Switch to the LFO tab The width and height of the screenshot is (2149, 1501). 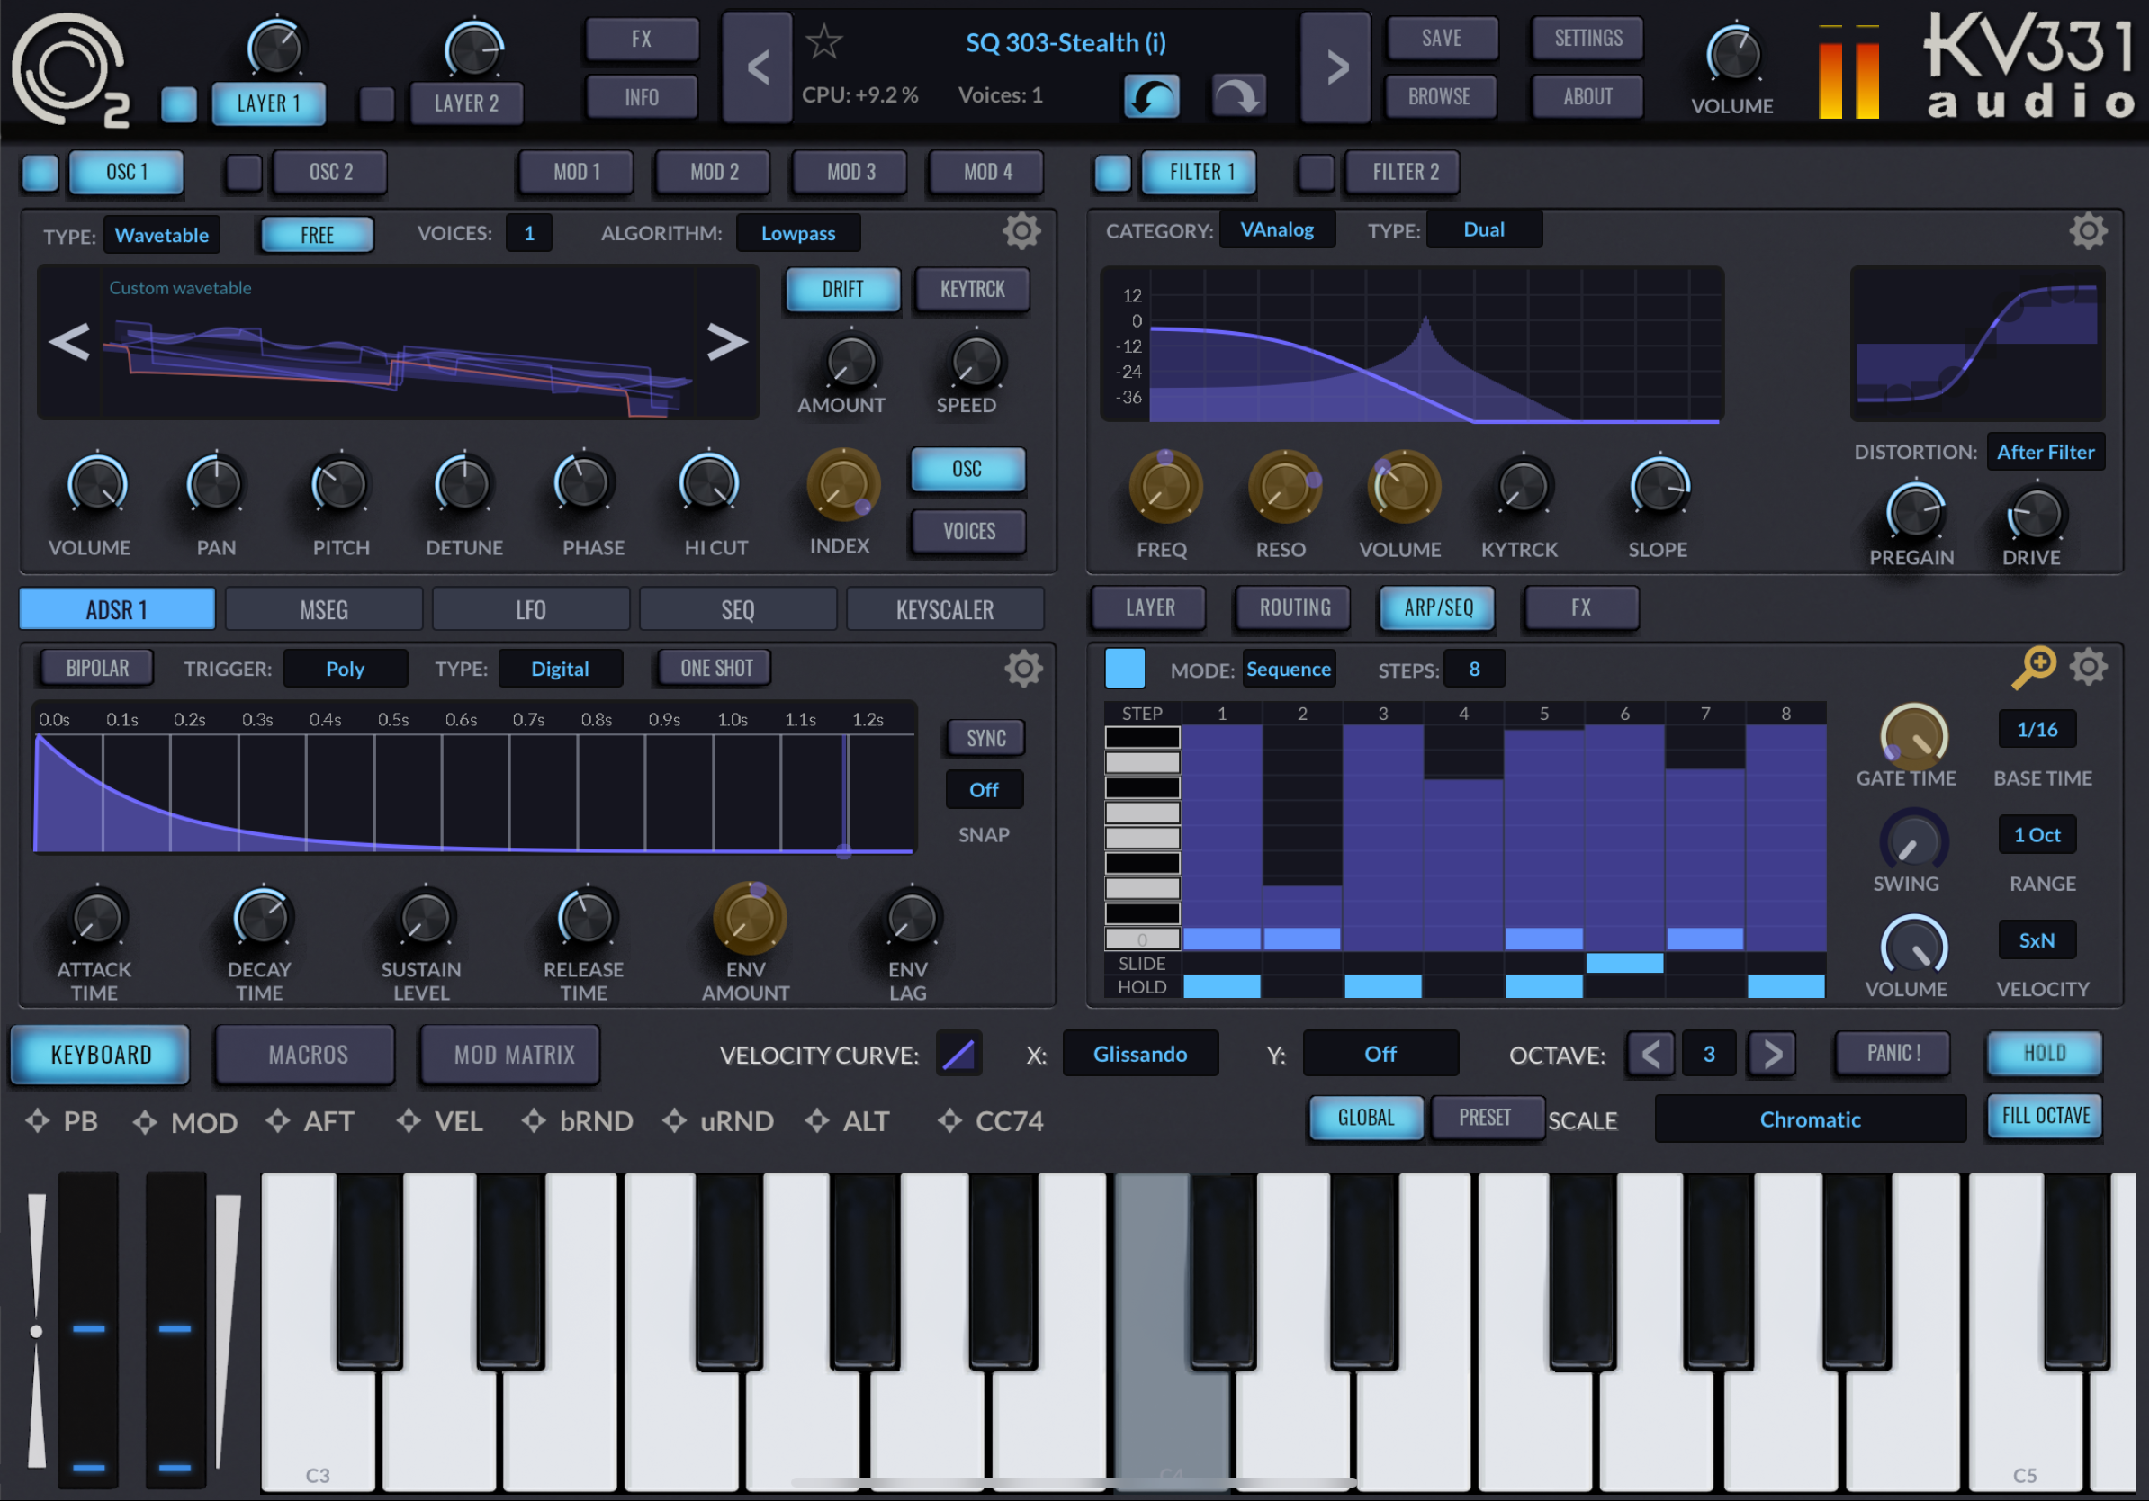(x=531, y=610)
